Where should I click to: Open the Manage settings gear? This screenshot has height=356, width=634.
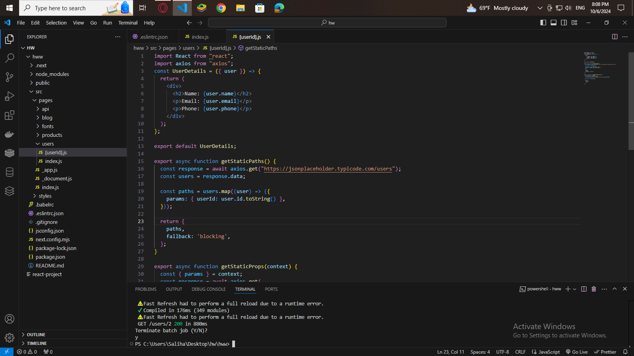pos(10,338)
